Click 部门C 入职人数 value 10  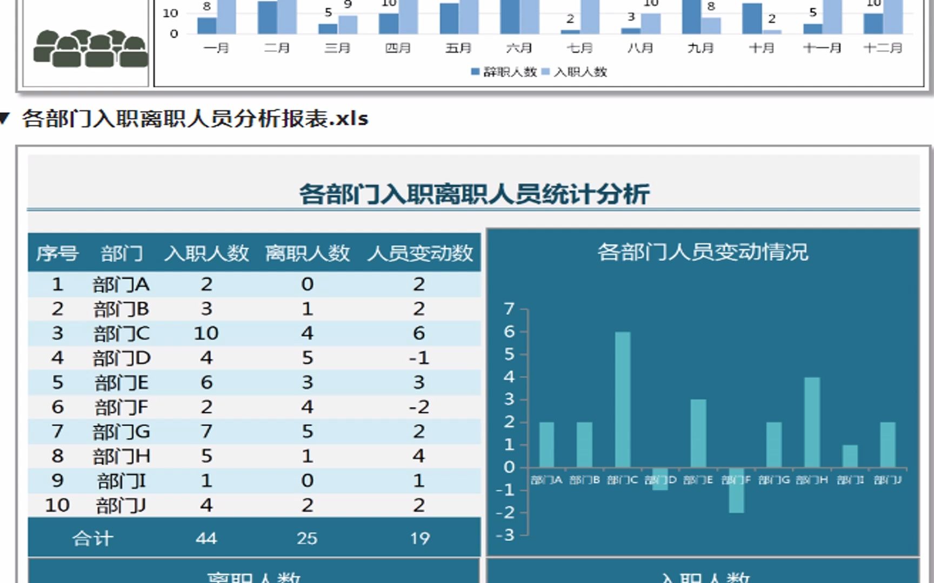pos(206,334)
